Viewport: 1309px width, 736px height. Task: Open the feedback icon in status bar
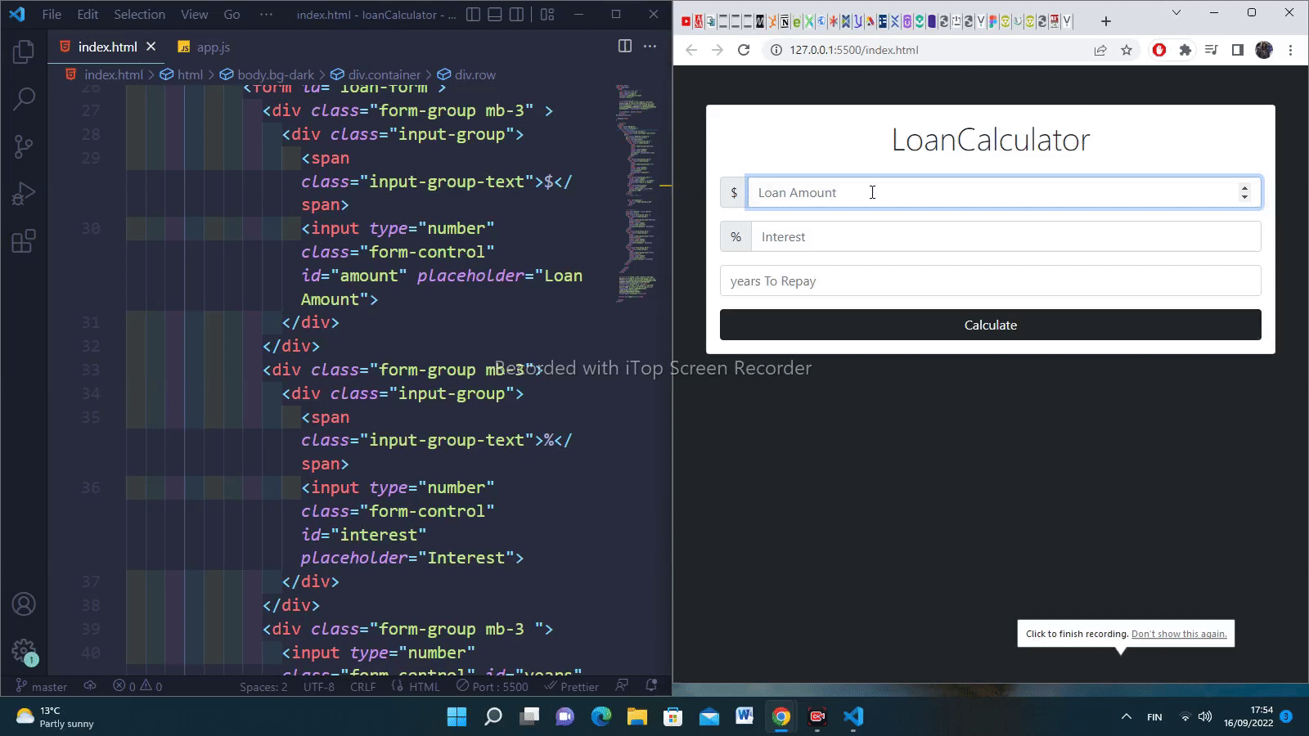click(x=622, y=686)
